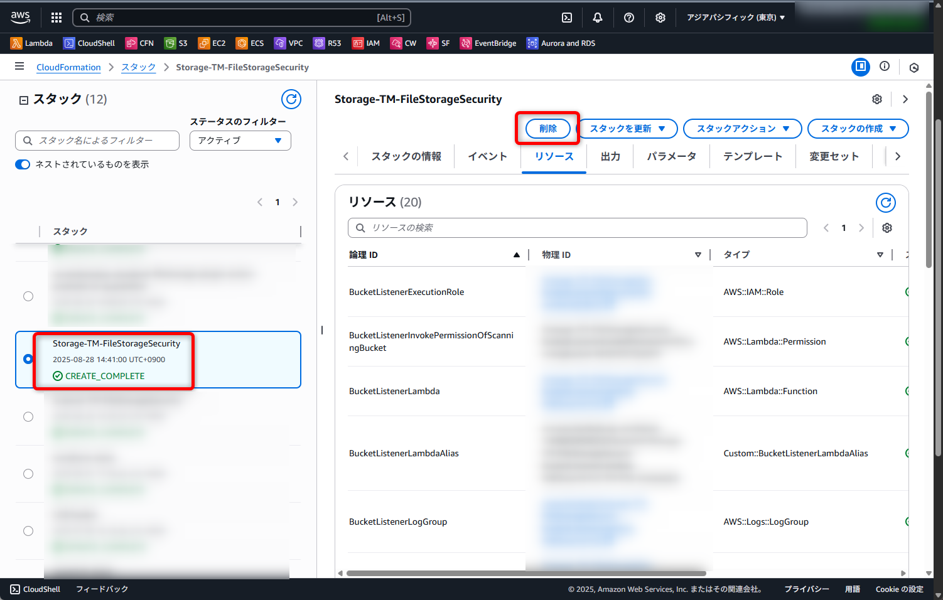Open フィードバック in the footer
943x600 pixels.
102,589
